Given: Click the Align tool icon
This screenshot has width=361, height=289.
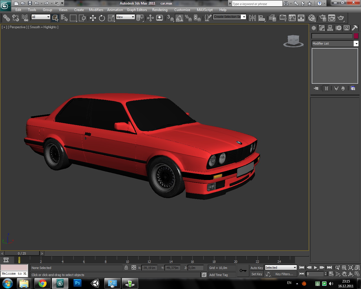Looking at the screenshot, I should tap(262, 18).
